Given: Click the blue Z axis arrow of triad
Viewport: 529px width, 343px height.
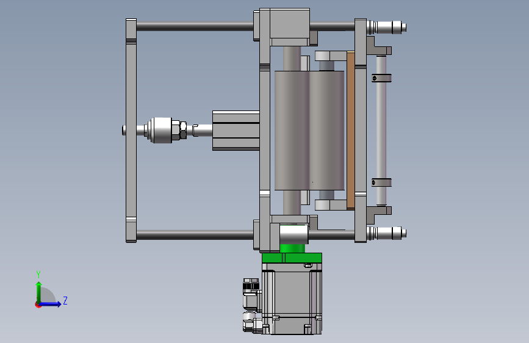Looking at the screenshot, I should point(51,304).
